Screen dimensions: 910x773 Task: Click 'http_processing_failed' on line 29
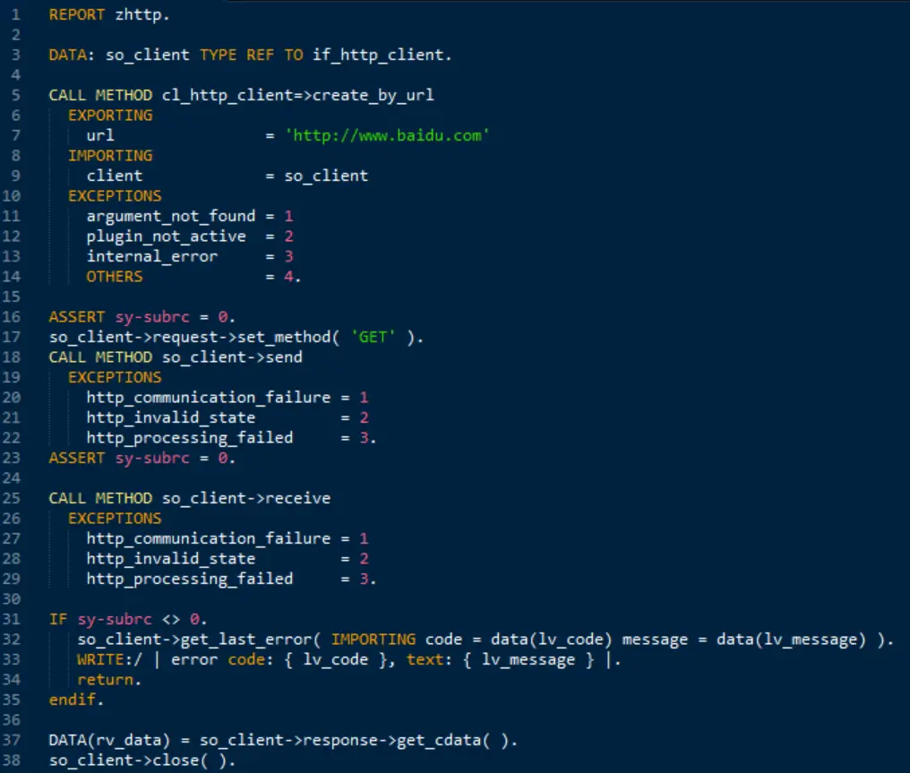[x=190, y=579]
